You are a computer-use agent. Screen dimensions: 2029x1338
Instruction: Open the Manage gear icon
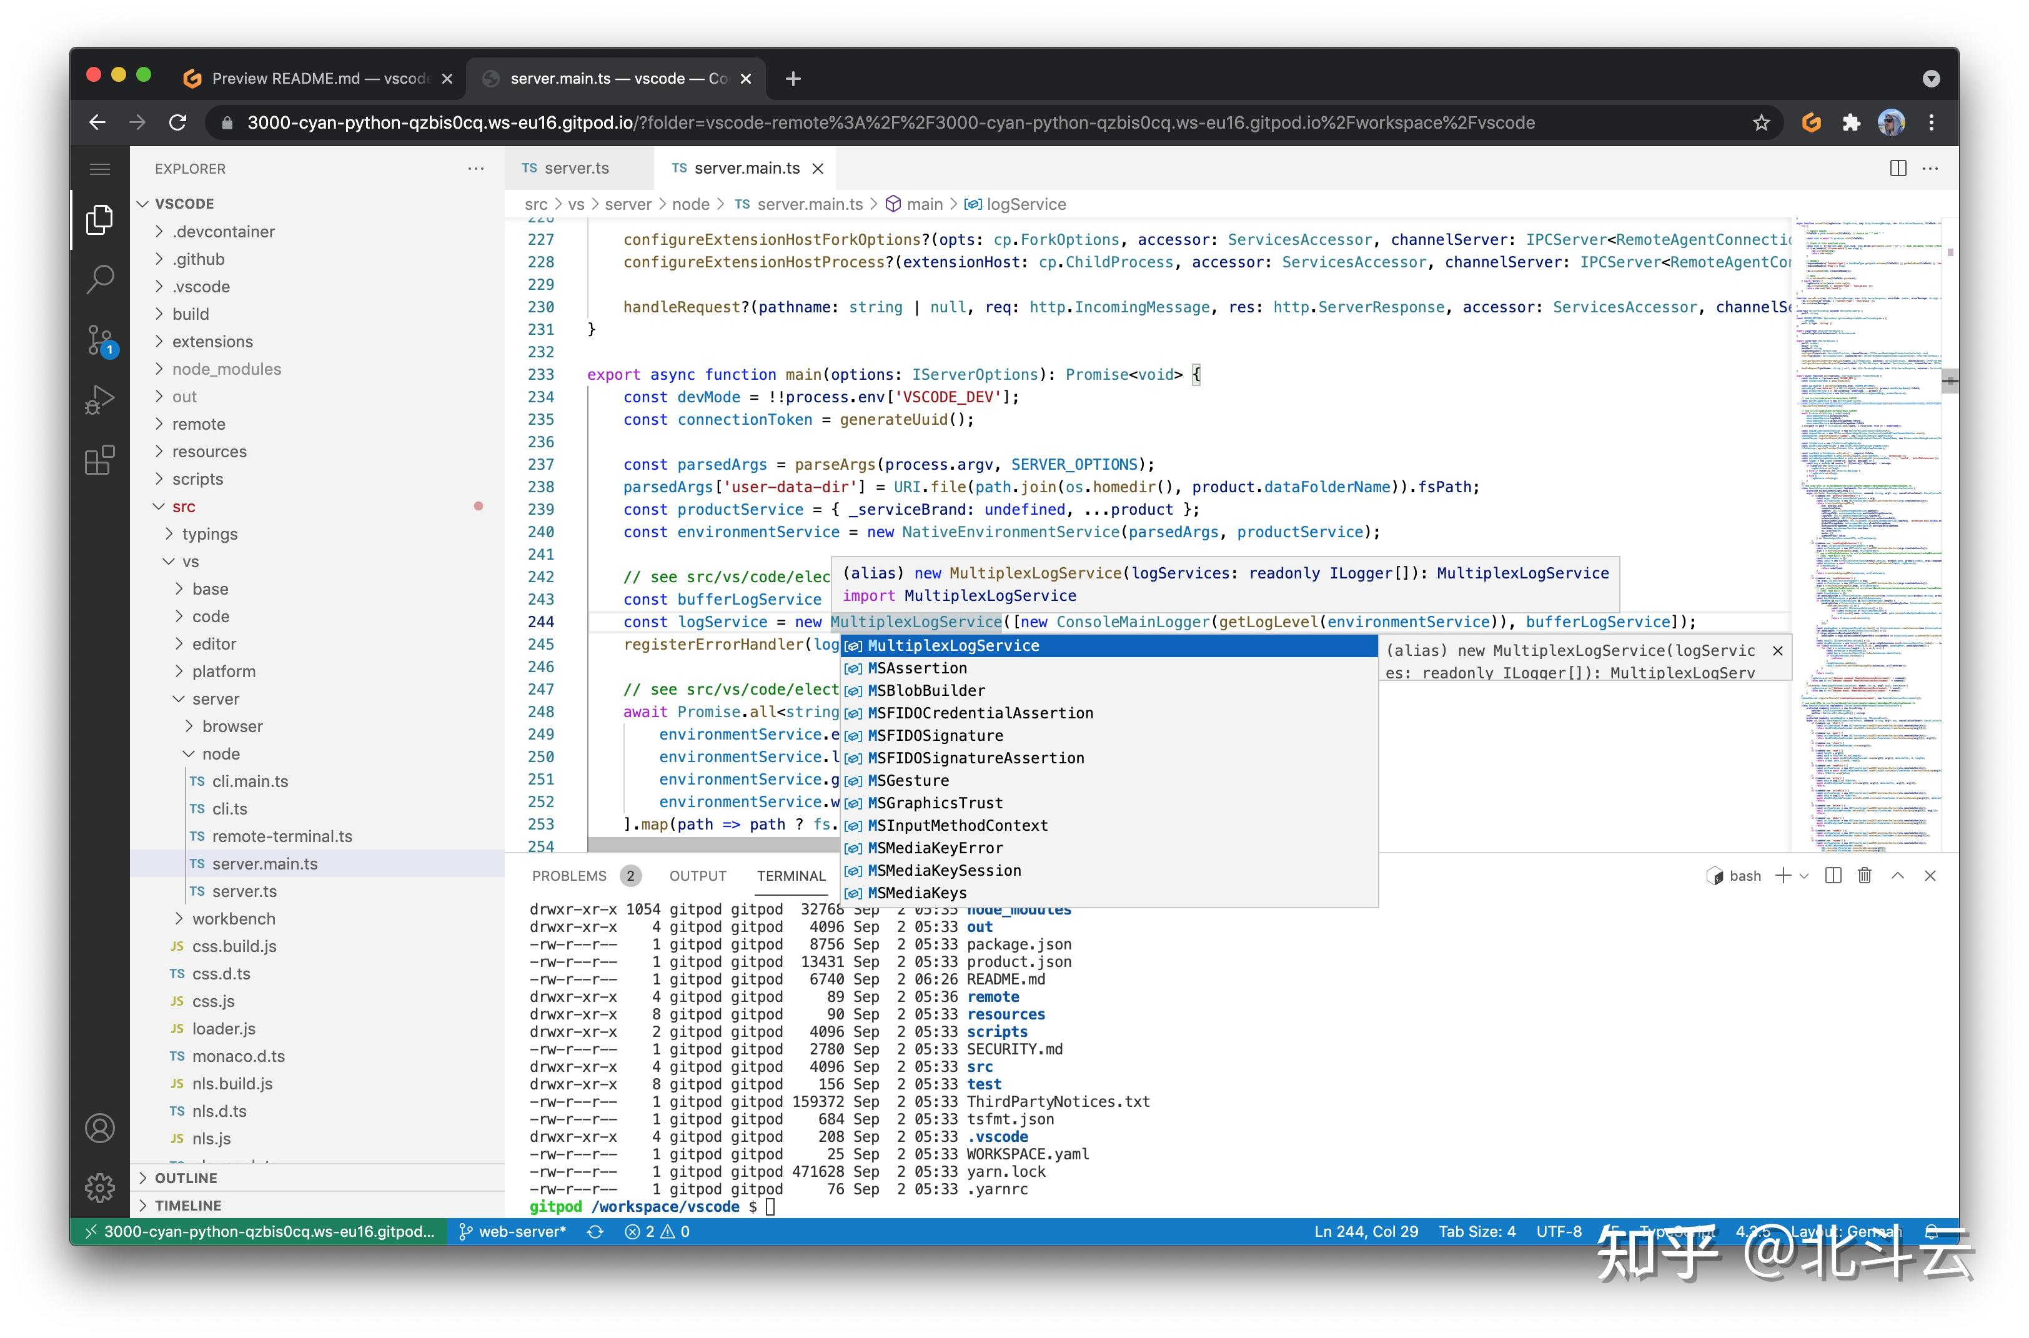coord(100,1187)
